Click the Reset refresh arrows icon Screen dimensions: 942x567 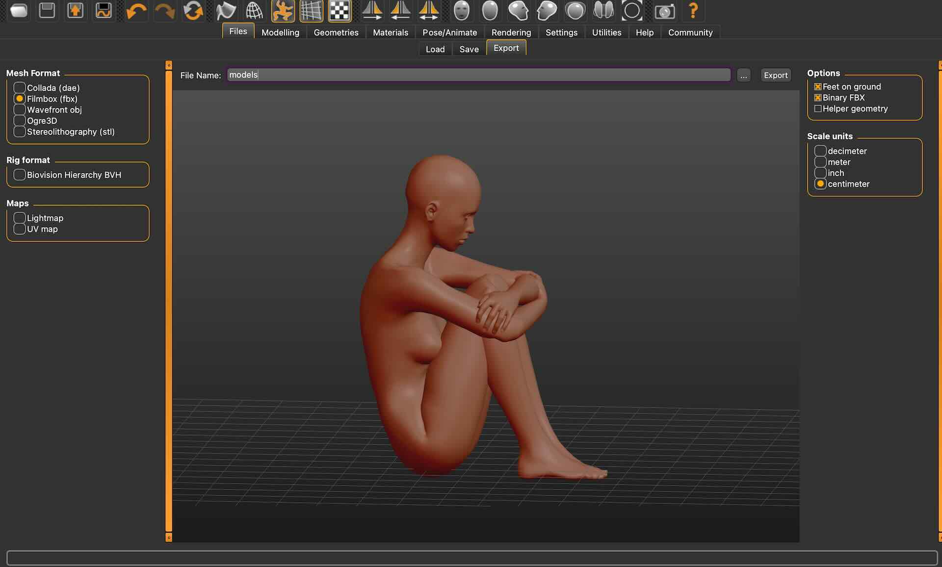pyautogui.click(x=193, y=11)
